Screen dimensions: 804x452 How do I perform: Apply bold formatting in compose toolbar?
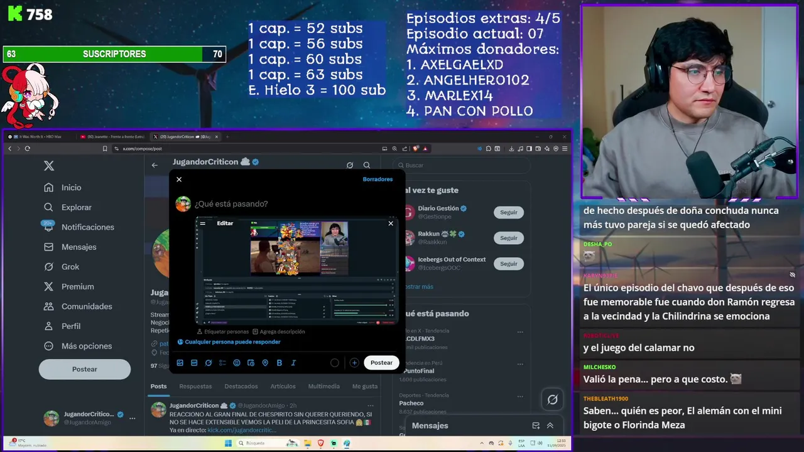(279, 363)
